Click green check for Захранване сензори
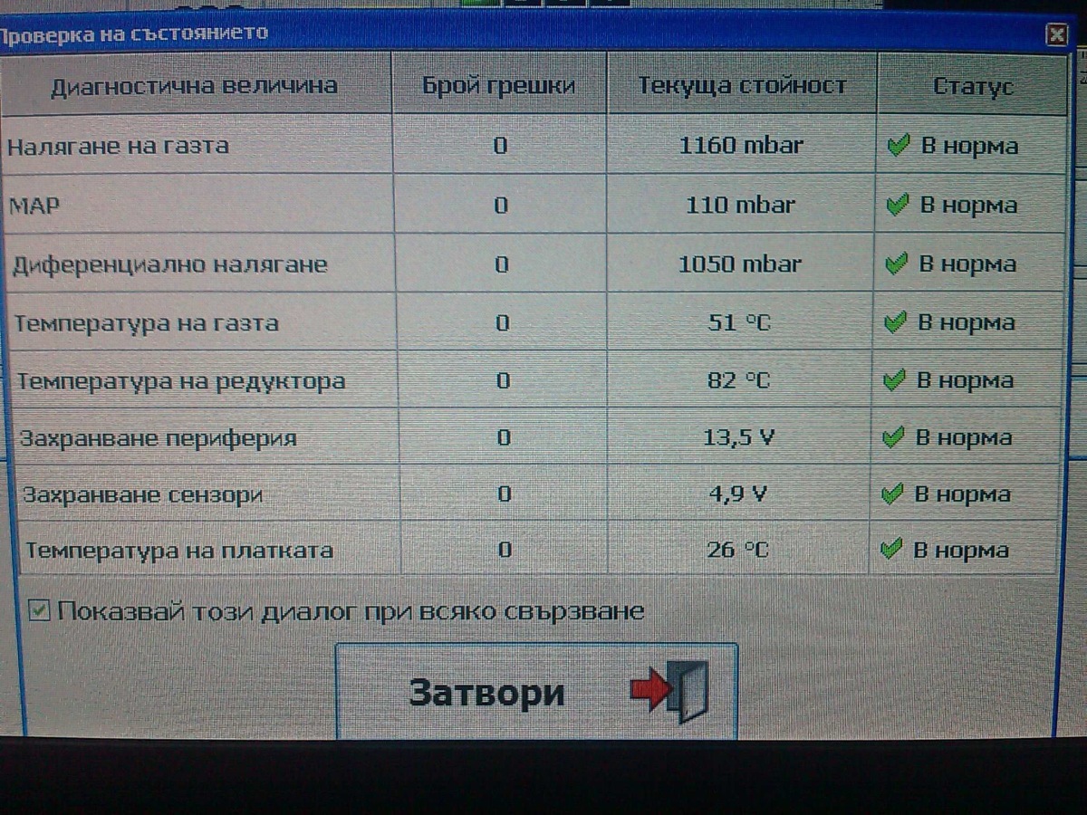This screenshot has width=1087, height=815. coord(892,494)
